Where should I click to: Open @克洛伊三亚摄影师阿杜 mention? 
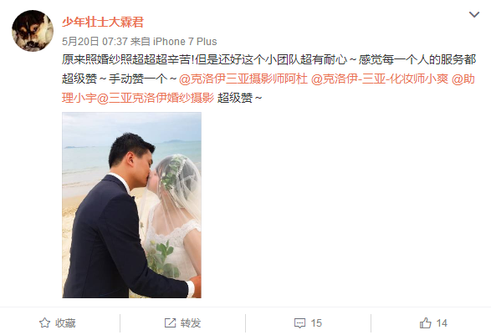(243, 79)
